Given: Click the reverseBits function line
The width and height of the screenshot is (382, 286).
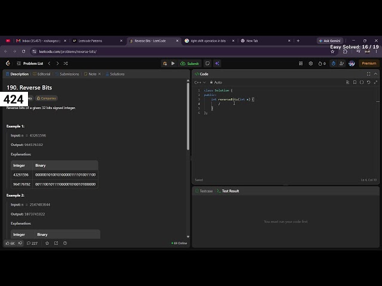Looking at the screenshot, I should 233,100.
